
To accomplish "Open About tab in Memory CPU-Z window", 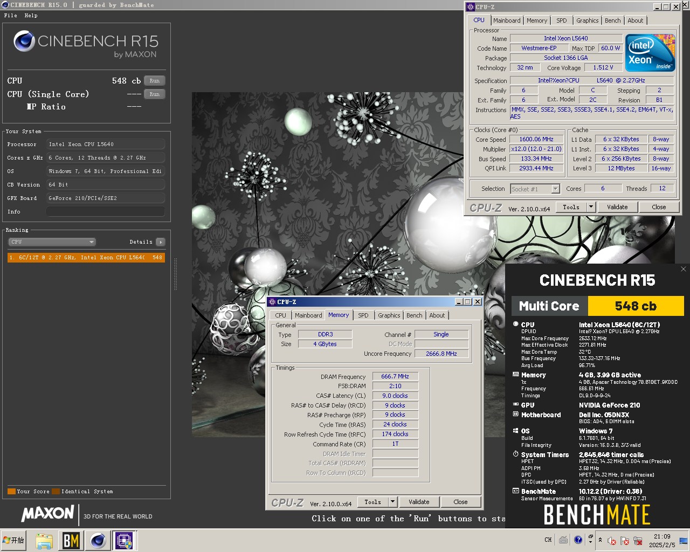I will (437, 315).
